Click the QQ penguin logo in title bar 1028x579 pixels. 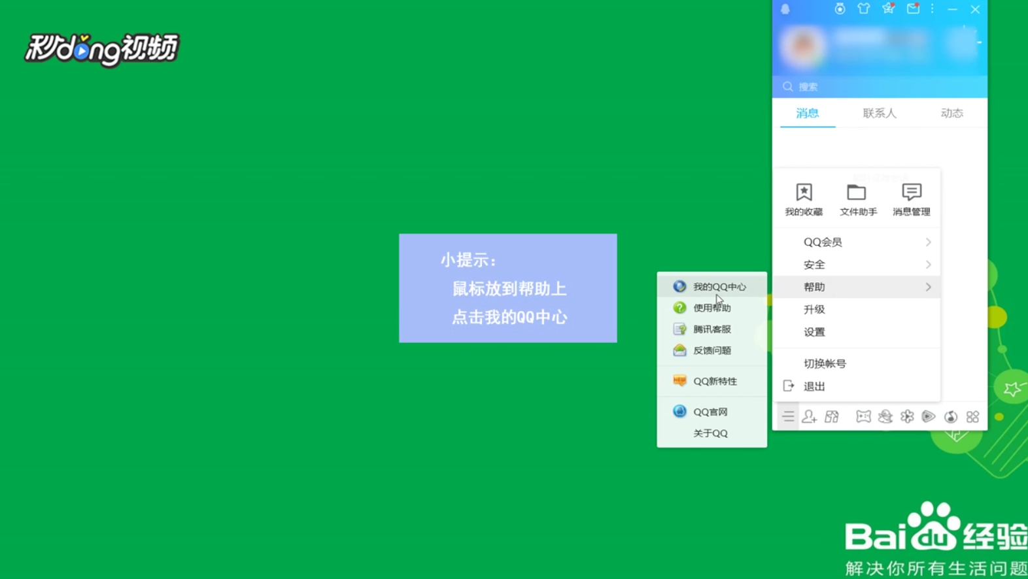(785, 9)
